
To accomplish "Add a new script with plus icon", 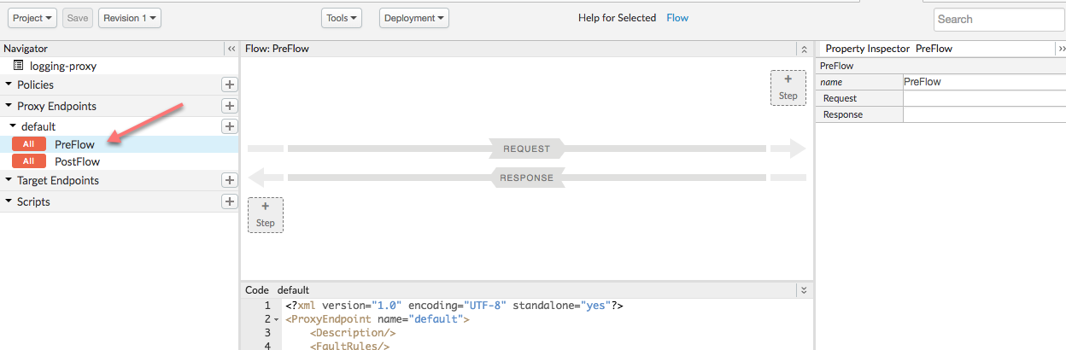I will tap(229, 201).
